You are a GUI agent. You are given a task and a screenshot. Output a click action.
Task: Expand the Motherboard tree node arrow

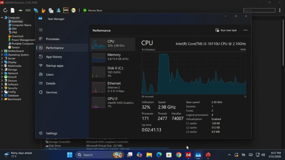pos(2,51)
